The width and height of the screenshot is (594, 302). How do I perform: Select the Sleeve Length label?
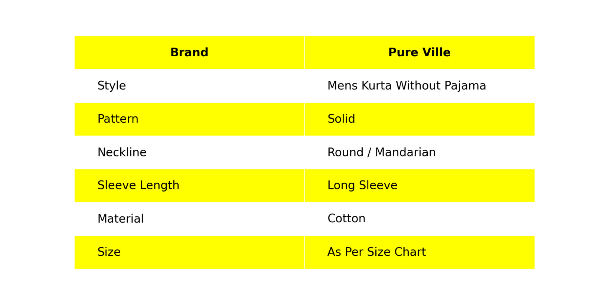138,185
